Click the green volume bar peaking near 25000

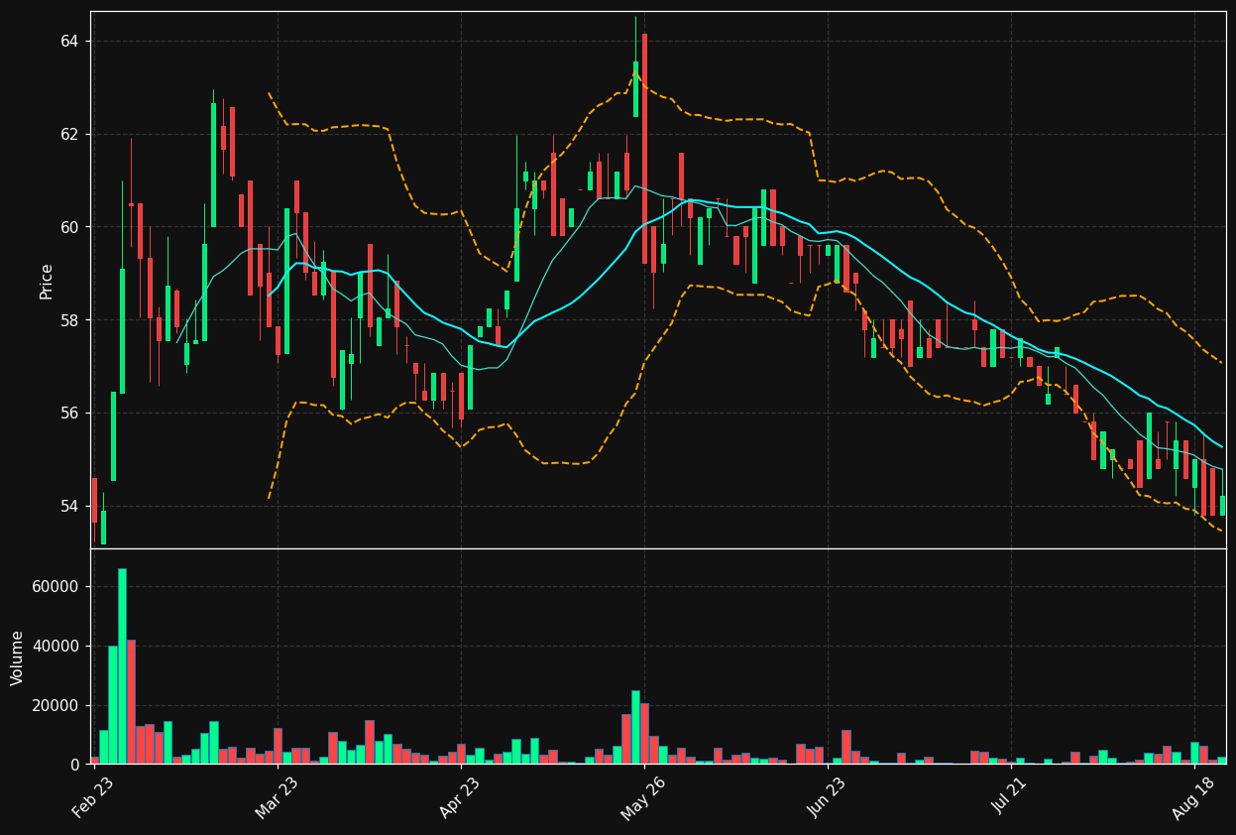[635, 727]
